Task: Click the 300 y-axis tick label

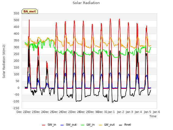Action: point(16,47)
